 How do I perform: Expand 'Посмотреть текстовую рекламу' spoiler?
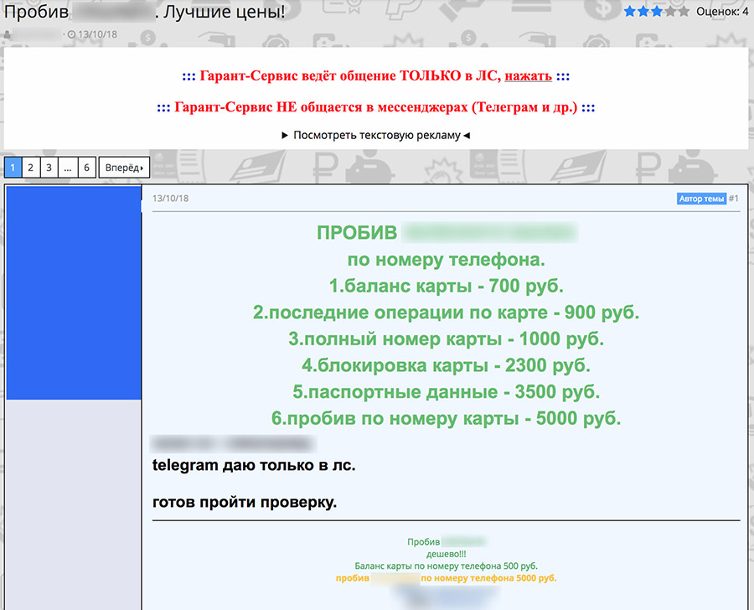376,135
